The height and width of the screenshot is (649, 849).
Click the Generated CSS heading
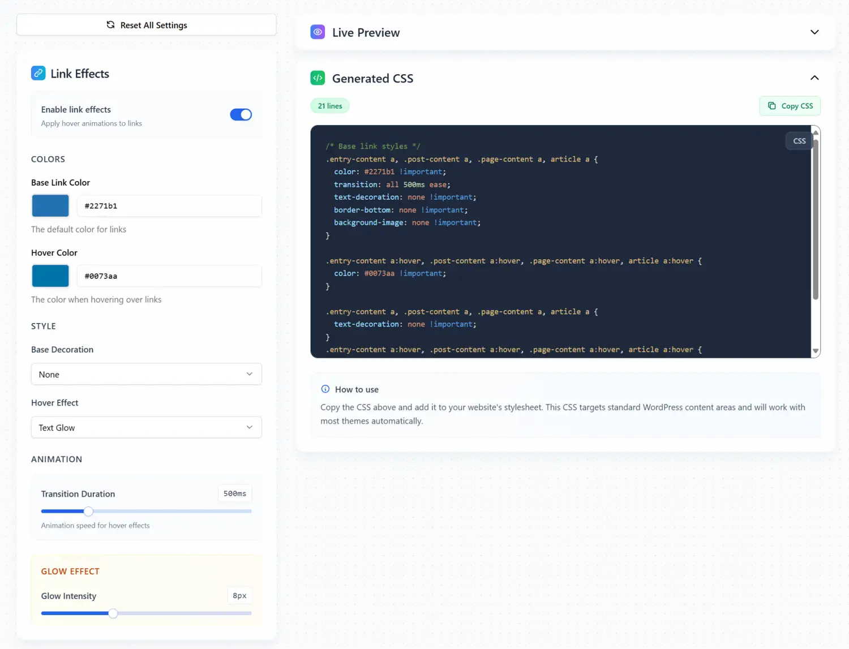(372, 79)
